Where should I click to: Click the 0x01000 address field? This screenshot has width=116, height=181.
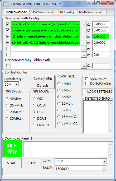coord(101,30)
